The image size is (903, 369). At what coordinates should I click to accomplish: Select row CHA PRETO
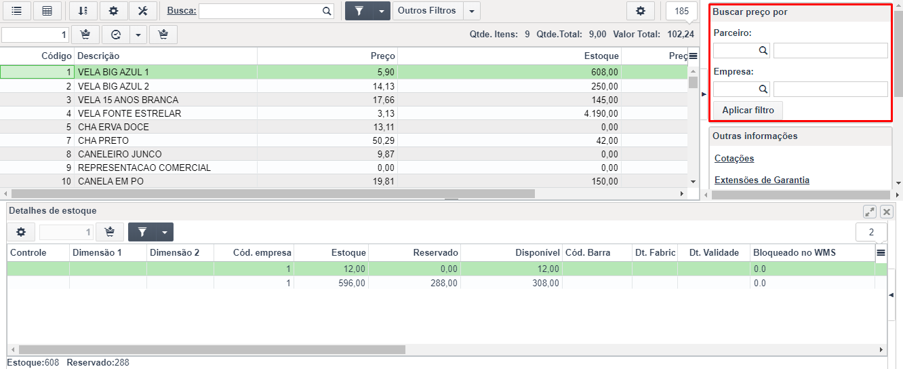coord(344,140)
